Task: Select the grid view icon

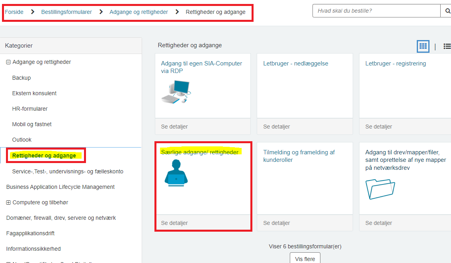Action: (423, 46)
